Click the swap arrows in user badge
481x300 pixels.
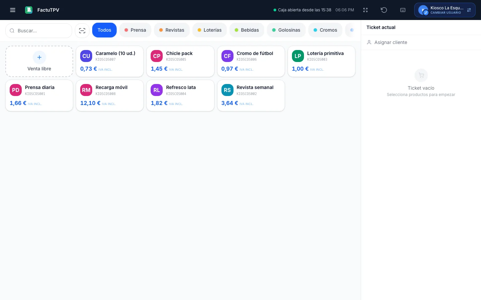(469, 10)
